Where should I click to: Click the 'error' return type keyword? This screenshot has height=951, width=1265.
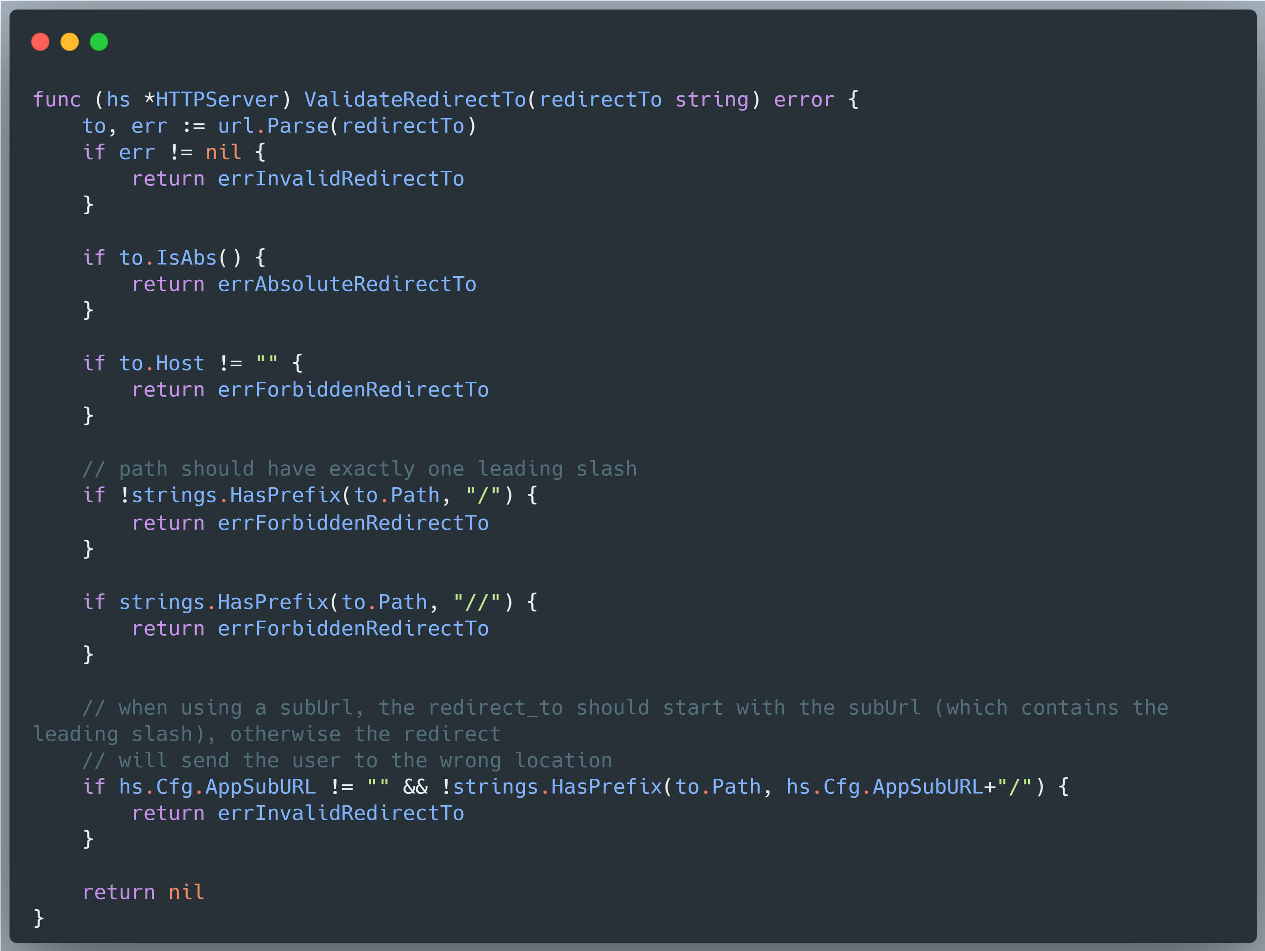[x=804, y=100]
